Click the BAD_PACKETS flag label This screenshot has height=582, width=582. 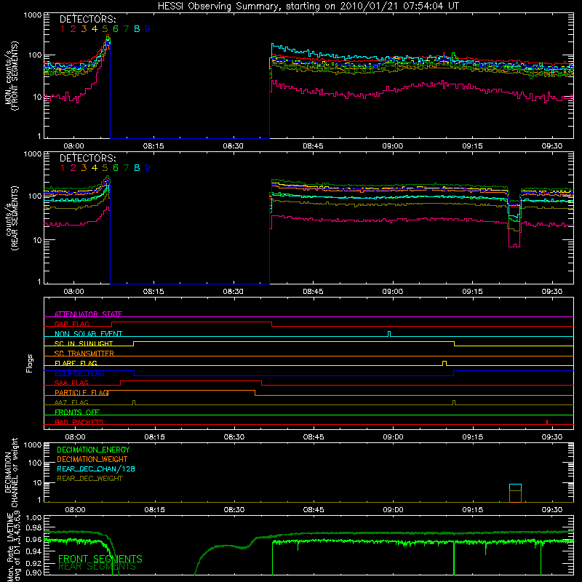(79, 422)
